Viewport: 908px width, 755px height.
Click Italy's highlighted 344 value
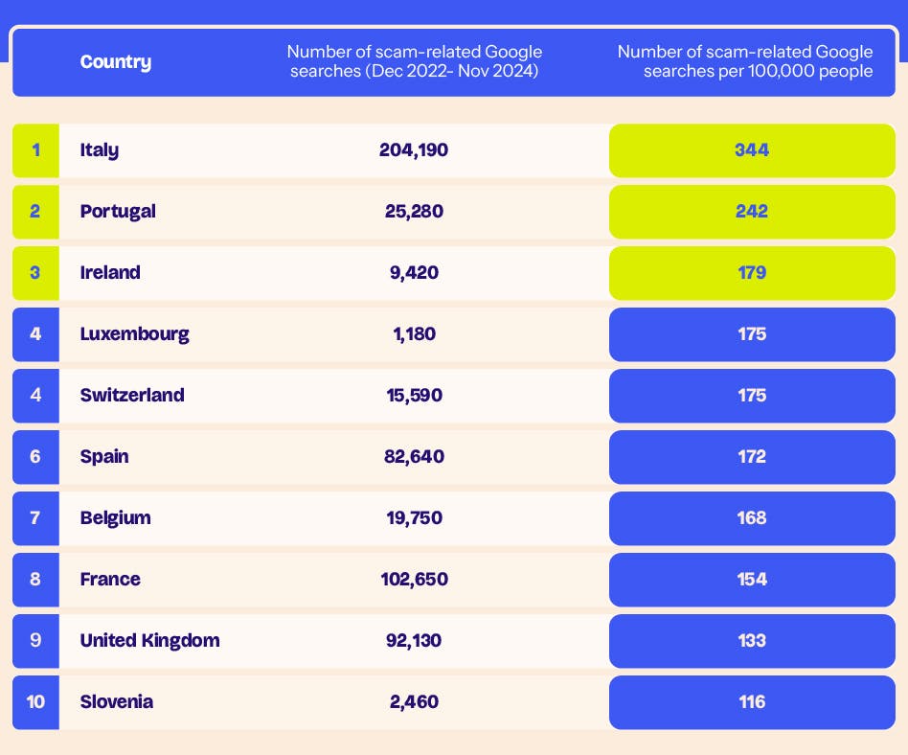pyautogui.click(x=752, y=150)
